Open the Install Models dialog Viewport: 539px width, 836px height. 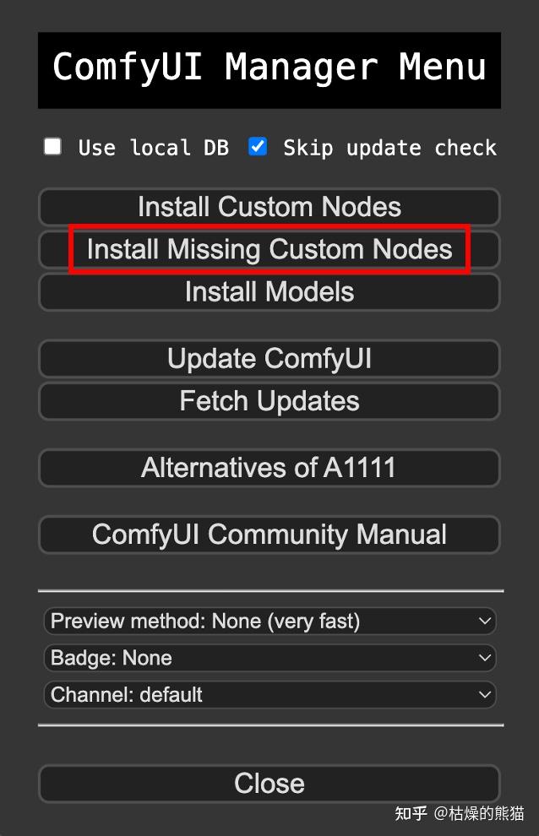269,292
